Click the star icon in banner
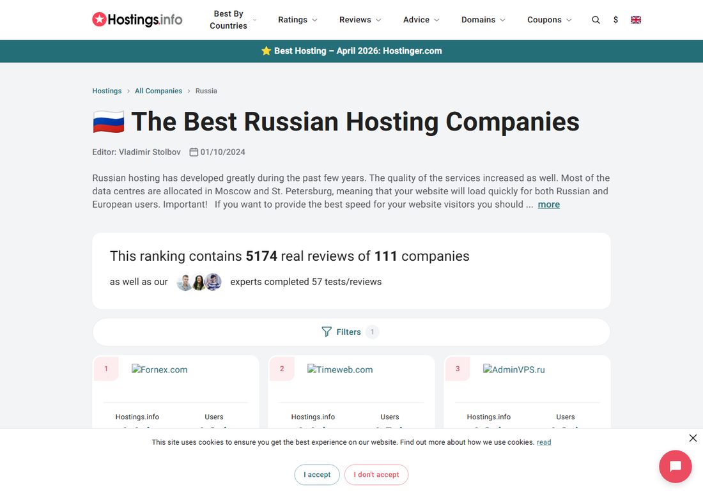This screenshot has width=703, height=494. pos(267,50)
